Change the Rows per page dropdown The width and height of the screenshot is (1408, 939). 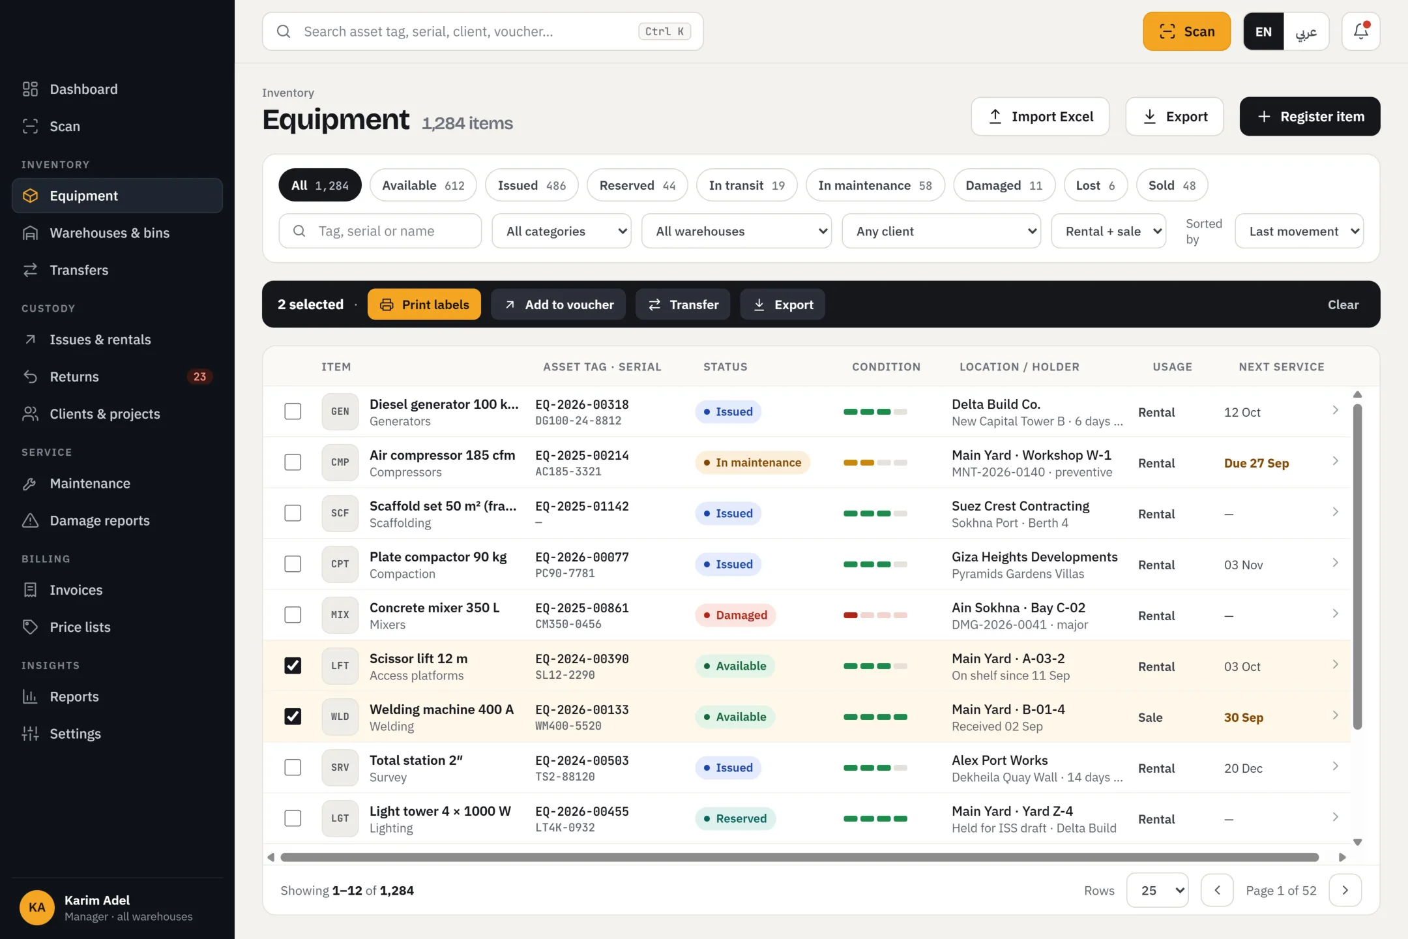click(1157, 890)
